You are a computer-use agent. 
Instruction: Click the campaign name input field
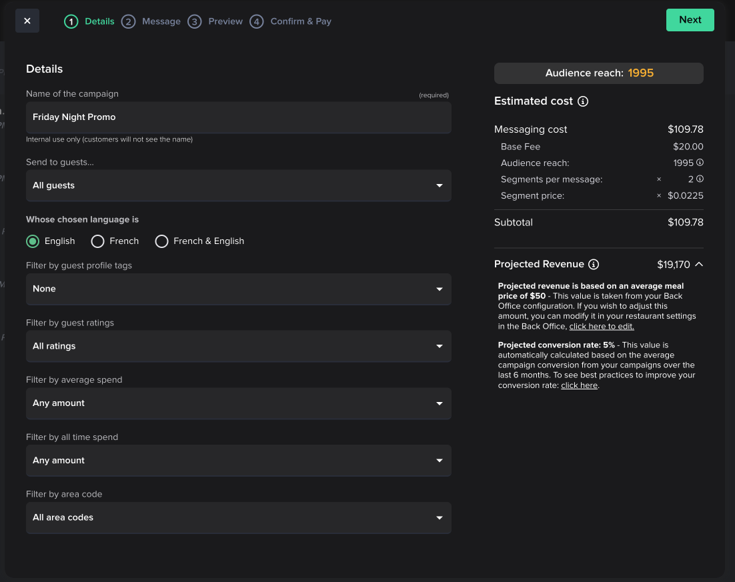(238, 117)
